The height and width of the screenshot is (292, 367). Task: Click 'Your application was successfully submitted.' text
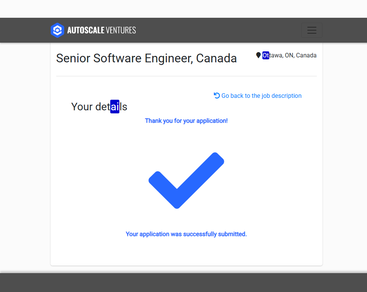(186, 234)
